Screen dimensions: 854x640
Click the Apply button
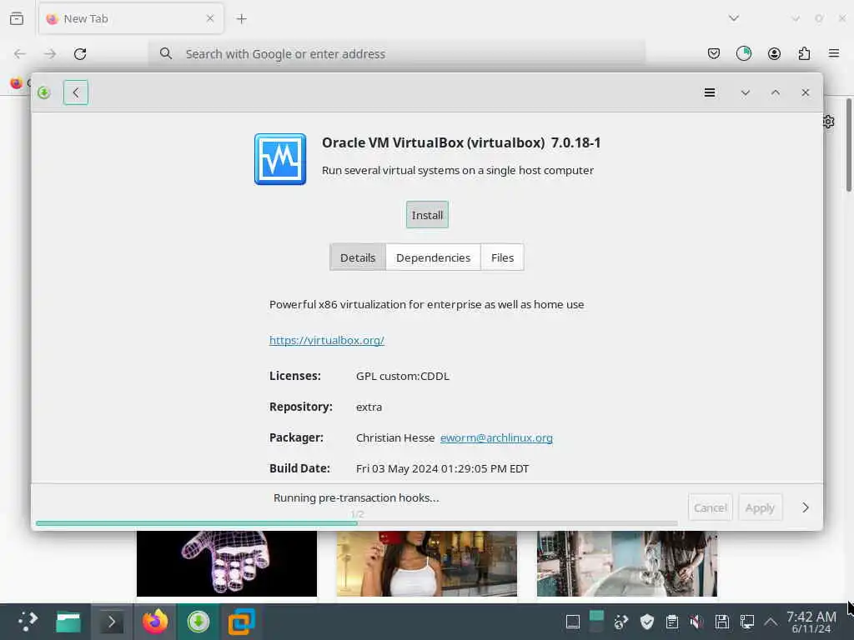pos(760,507)
